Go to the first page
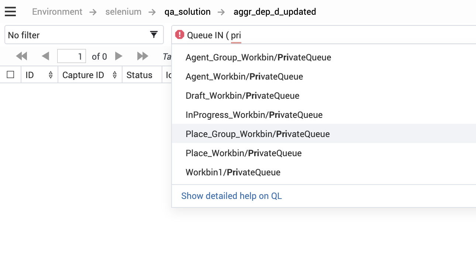476x280 pixels. 22,56
